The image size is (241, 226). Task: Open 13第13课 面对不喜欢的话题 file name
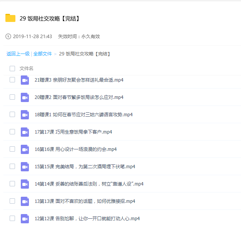(85, 201)
